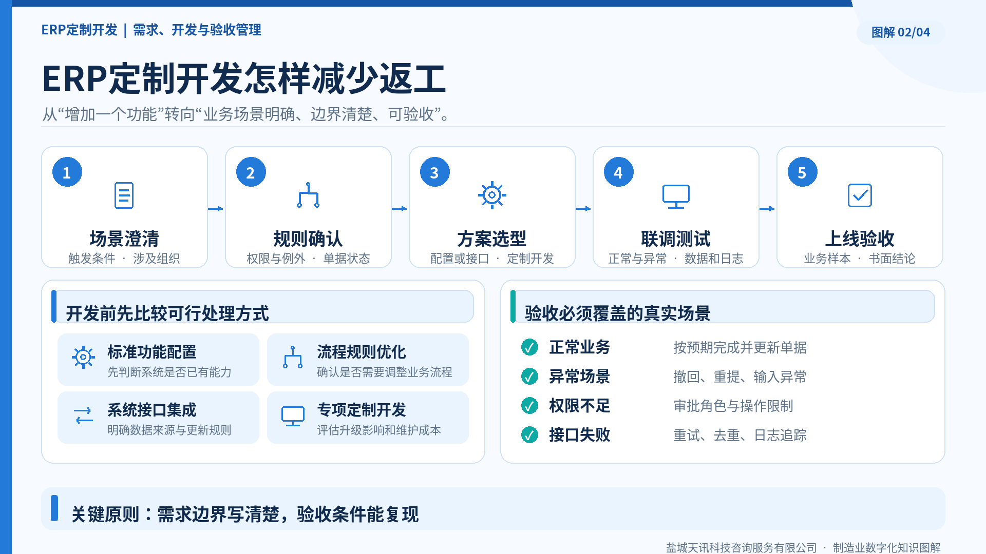Click the checkbox icon in 上线验收 card

860,195
